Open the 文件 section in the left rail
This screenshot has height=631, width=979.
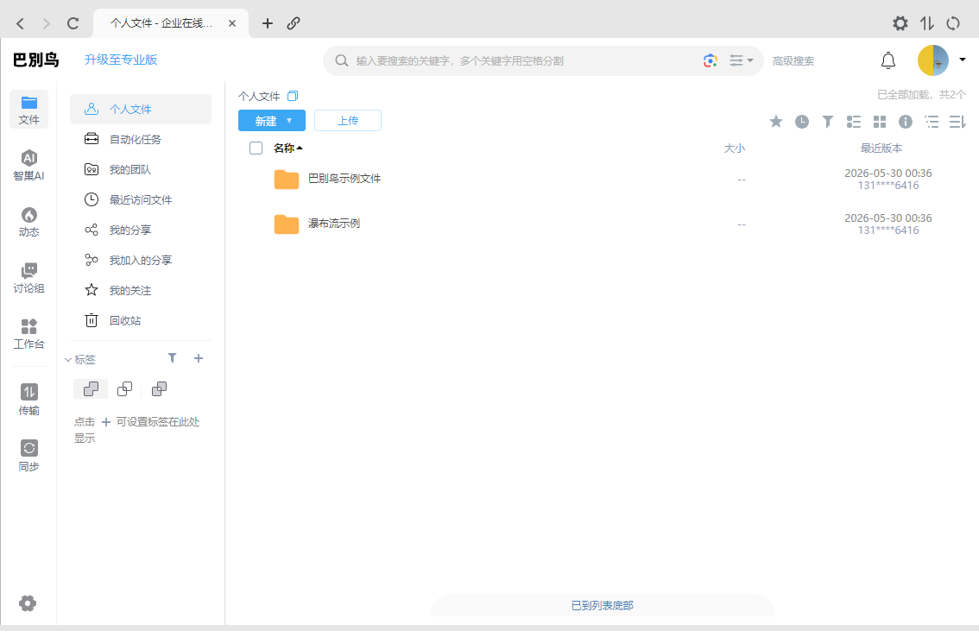click(x=28, y=110)
